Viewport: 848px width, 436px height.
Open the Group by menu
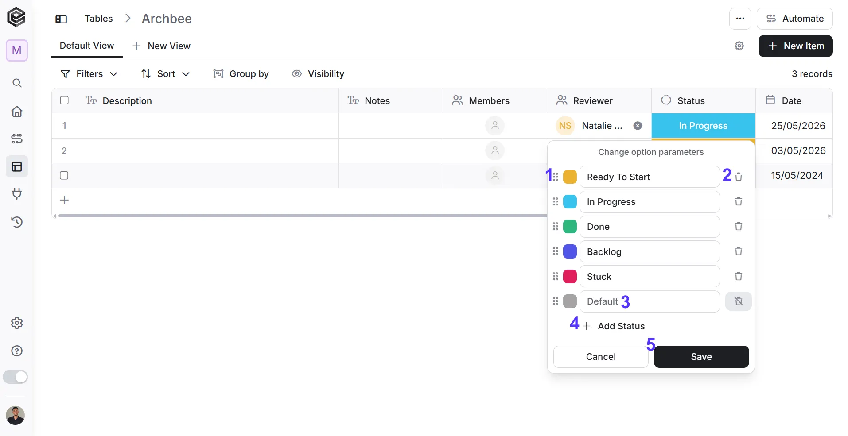click(x=241, y=74)
